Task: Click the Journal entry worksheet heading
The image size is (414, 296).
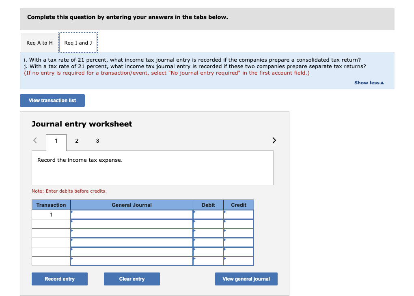Action: coord(82,124)
